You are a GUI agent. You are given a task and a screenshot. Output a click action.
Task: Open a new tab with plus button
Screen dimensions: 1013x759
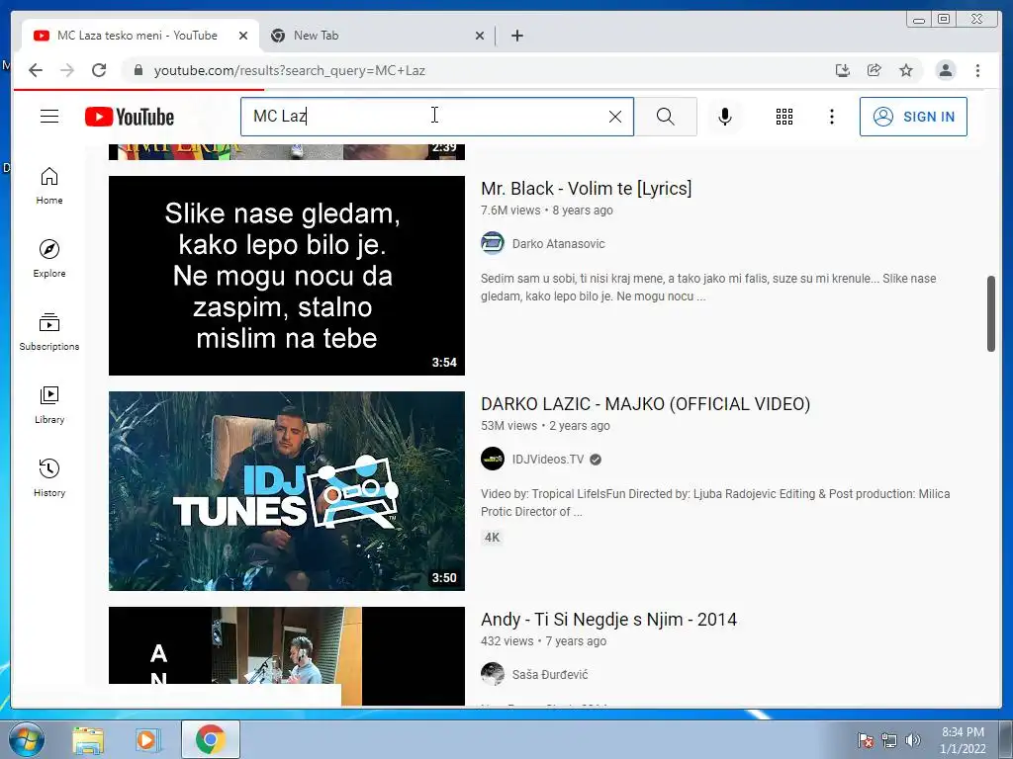tap(516, 36)
